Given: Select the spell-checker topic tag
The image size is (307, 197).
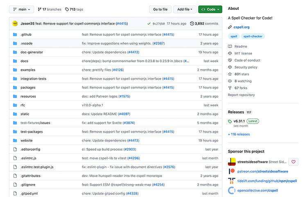Looking at the screenshot, I should (253, 37).
